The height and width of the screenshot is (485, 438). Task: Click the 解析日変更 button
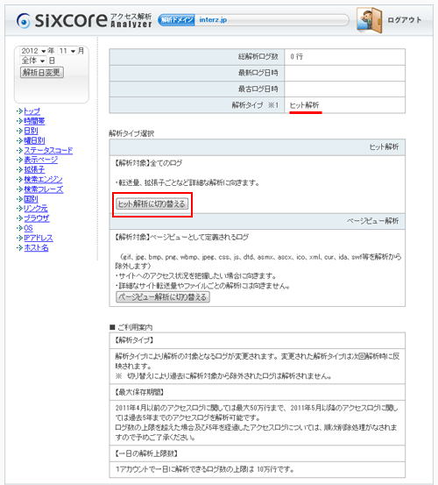click(42, 73)
